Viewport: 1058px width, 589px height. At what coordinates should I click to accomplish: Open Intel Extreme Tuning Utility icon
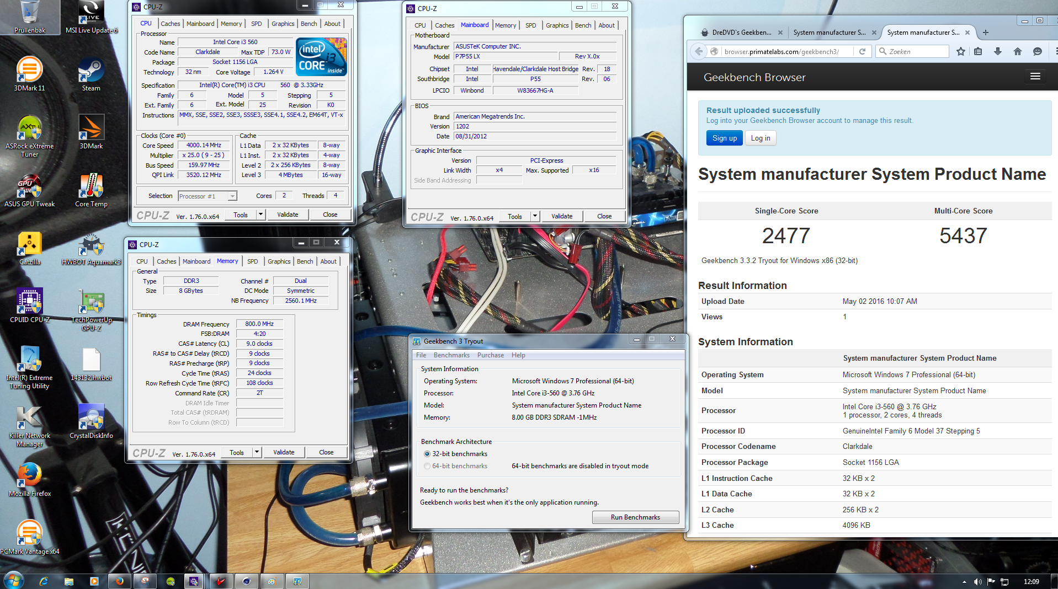click(29, 367)
